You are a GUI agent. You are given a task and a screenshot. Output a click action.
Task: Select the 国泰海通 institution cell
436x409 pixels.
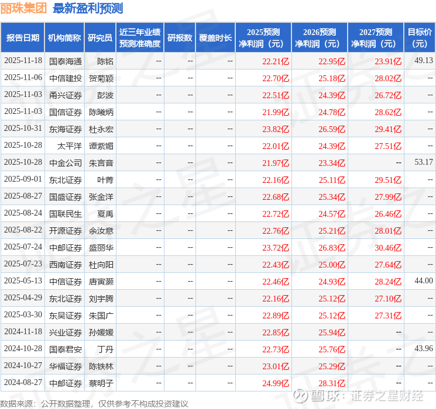coord(66,61)
